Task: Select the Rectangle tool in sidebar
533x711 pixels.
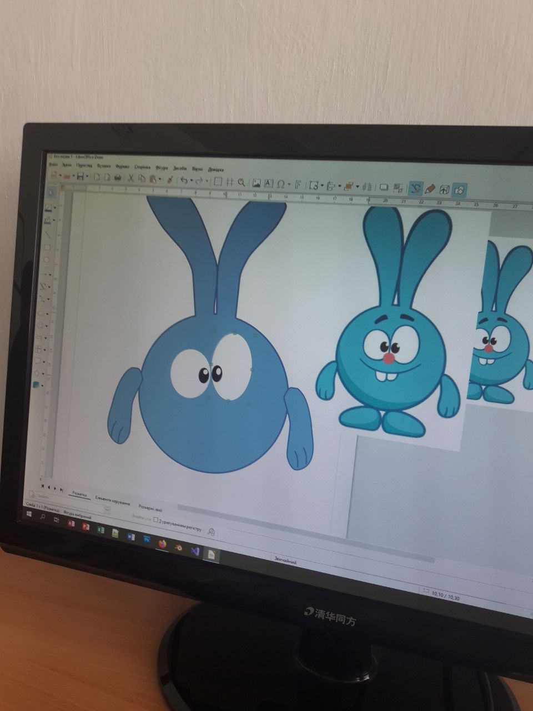Action: [x=47, y=247]
